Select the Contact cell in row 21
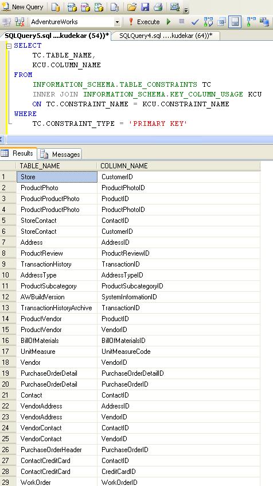 57,395
